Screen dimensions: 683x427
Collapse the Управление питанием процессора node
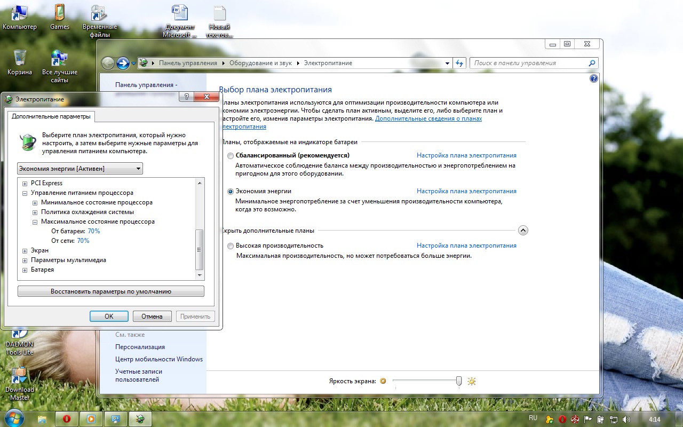pyautogui.click(x=25, y=193)
